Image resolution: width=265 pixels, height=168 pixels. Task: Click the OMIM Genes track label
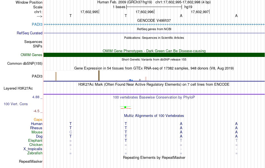31,55
